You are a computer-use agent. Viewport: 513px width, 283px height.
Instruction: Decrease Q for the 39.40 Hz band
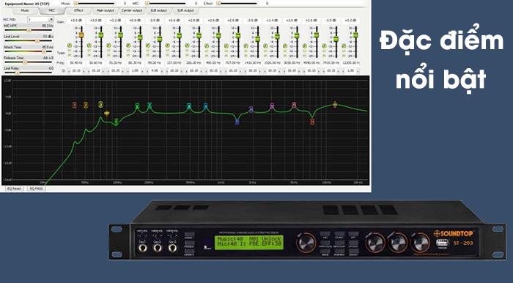(69, 70)
